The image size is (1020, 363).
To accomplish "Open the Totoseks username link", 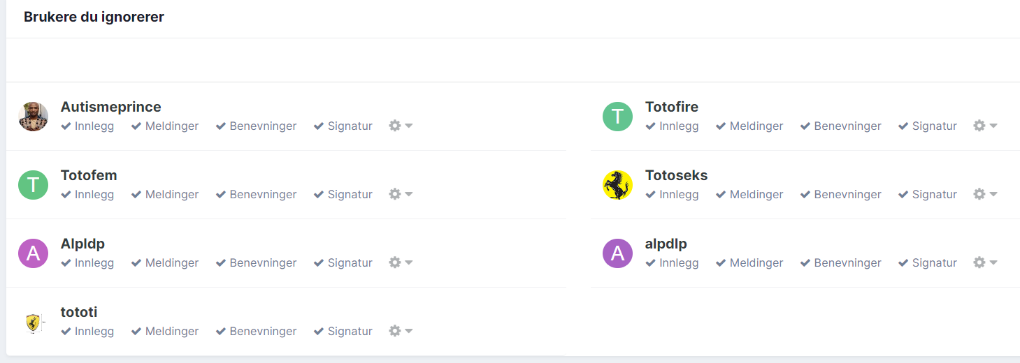I will pyautogui.click(x=676, y=175).
